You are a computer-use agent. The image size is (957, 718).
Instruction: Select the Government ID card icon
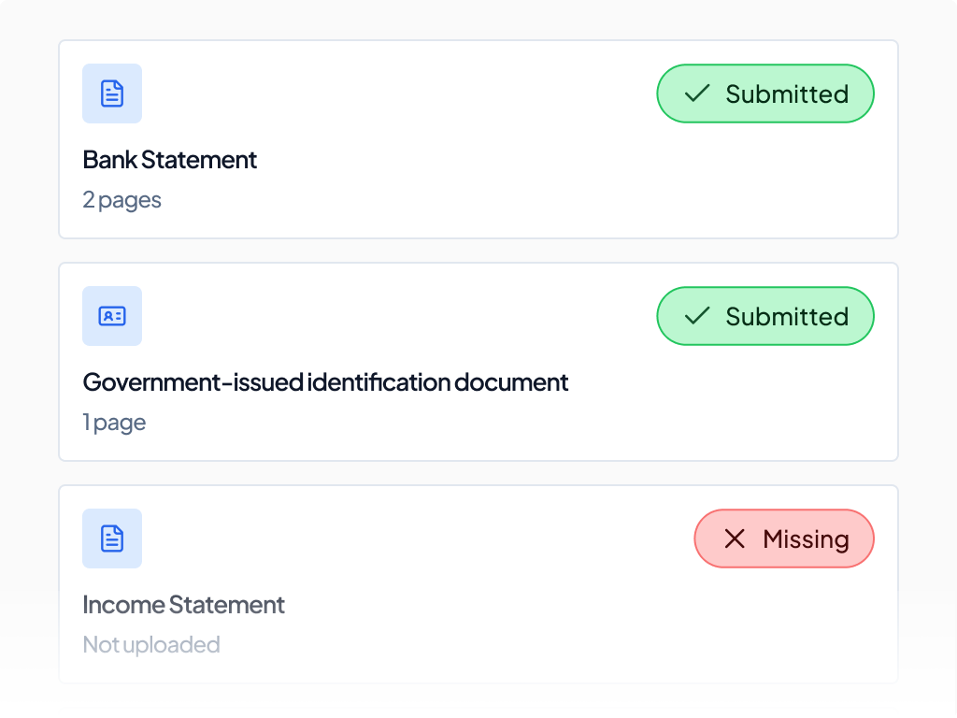(112, 316)
